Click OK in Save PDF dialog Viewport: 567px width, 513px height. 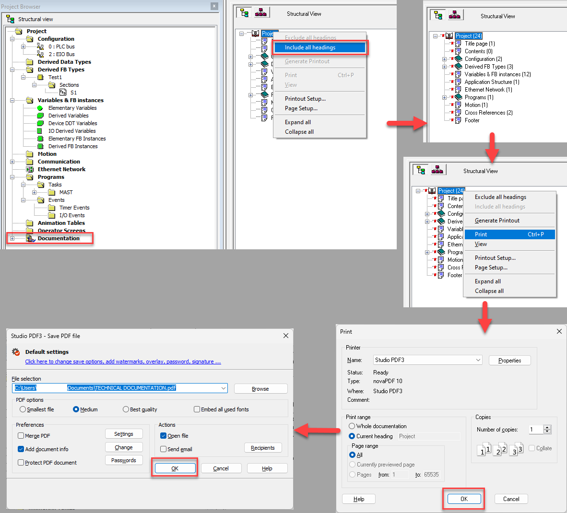(x=175, y=468)
